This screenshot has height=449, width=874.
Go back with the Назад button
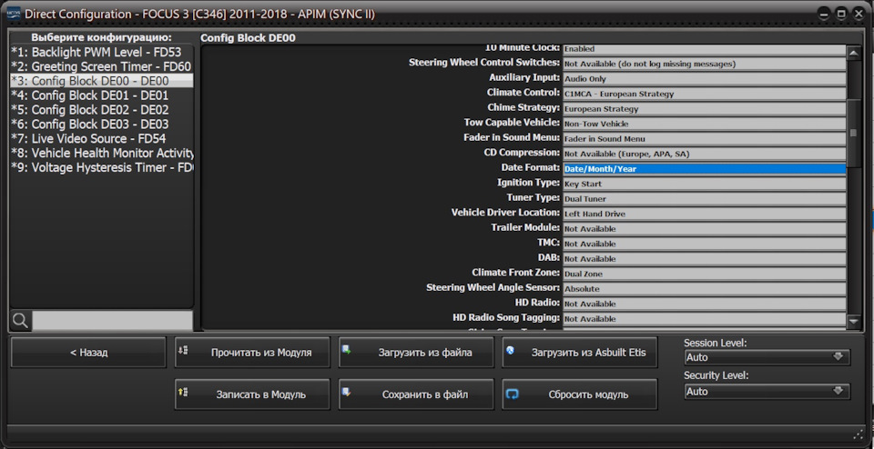tap(88, 352)
